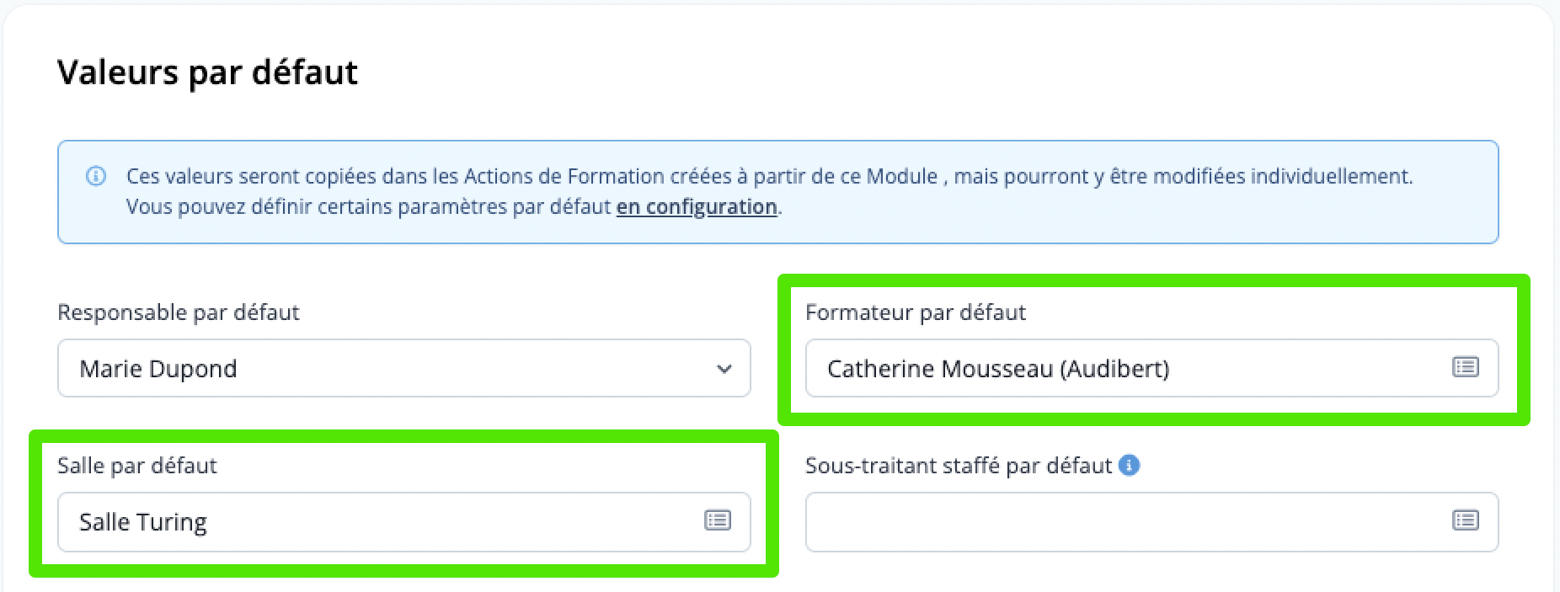Expand the chevron arrow of Responsable par défaut
Image resolution: width=1560 pixels, height=592 pixels.
tap(724, 369)
